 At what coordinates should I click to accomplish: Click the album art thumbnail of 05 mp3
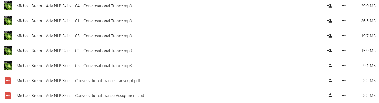(x=8, y=65)
